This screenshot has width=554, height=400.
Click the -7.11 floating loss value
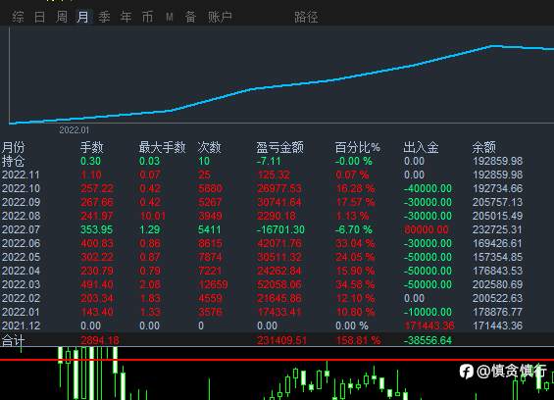point(269,161)
